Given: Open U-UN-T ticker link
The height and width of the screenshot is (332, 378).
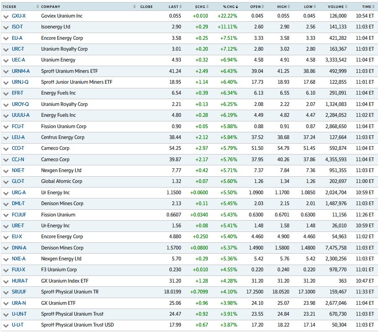Looking at the screenshot, I should [x=19, y=314].
